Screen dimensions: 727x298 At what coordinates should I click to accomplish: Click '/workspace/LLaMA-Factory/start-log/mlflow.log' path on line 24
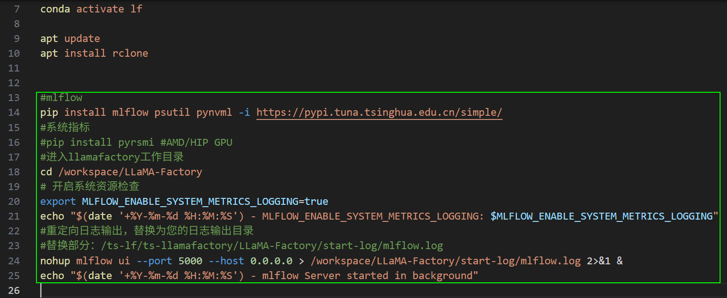click(445, 261)
